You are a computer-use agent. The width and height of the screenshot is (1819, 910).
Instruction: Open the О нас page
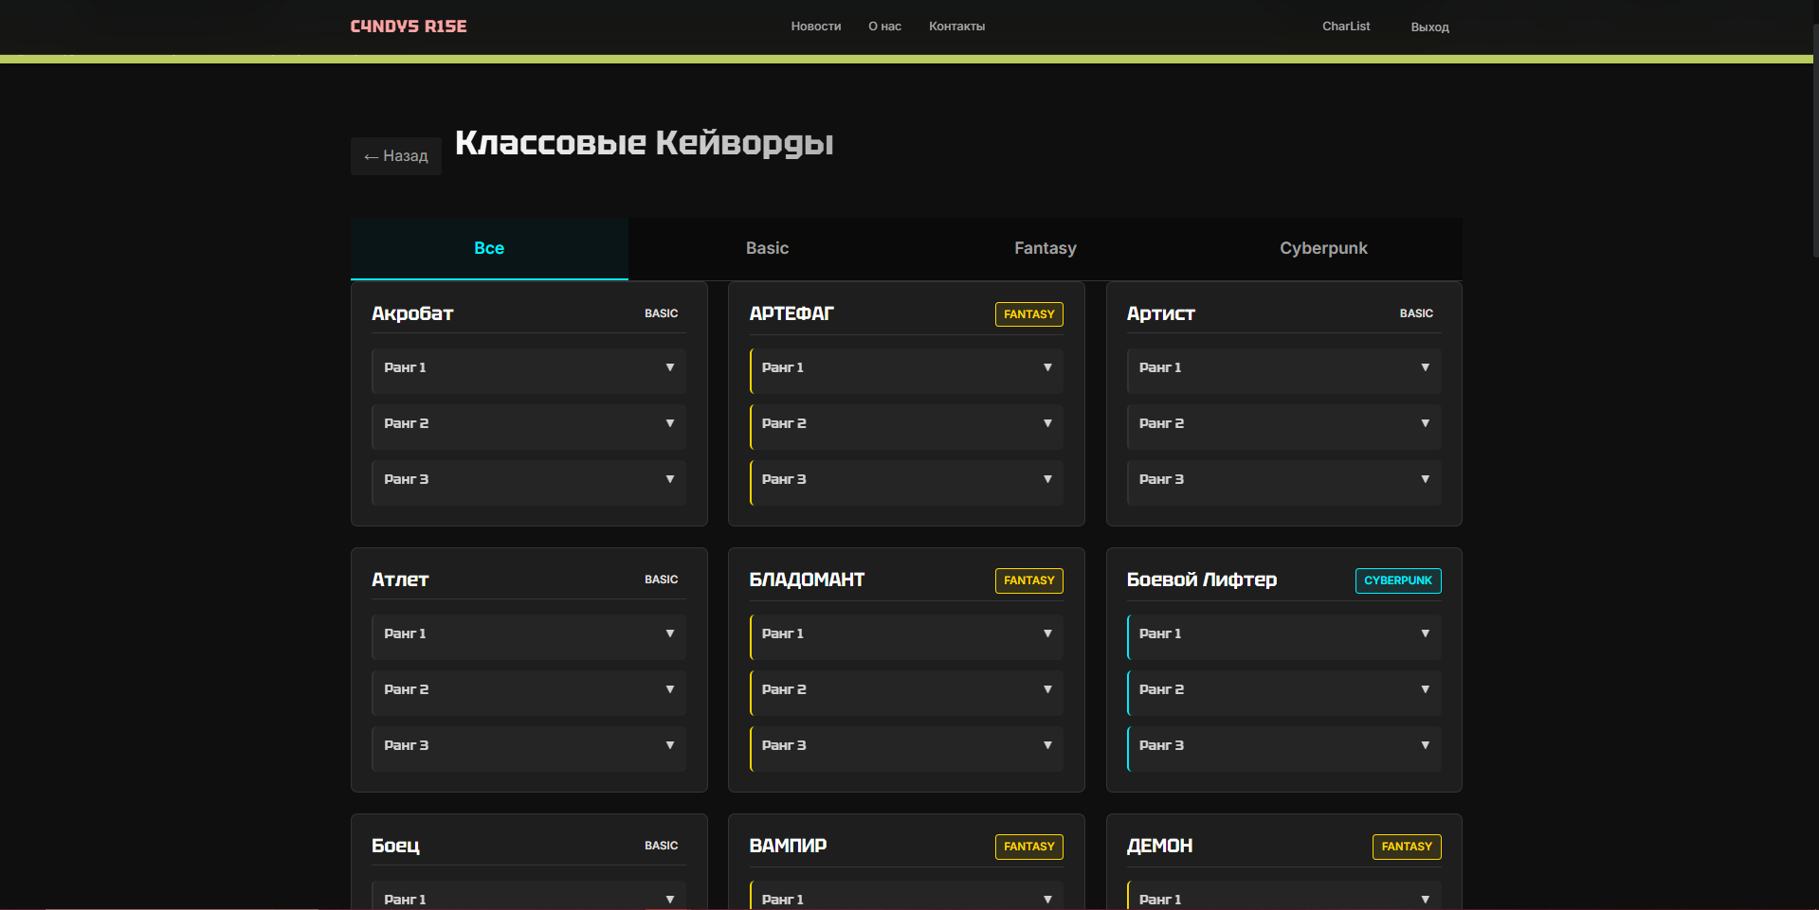(x=884, y=27)
